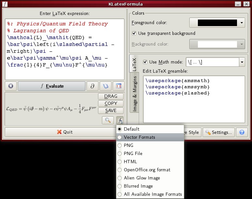Click the KLatexFormula title bar icon
This screenshot has height=199, width=252.
(6, 4)
